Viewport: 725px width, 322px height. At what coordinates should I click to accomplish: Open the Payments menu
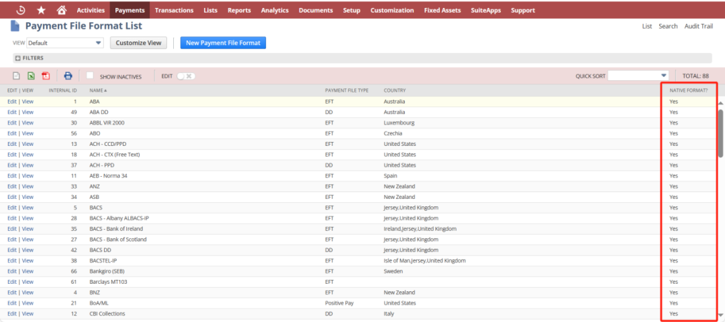pos(130,10)
